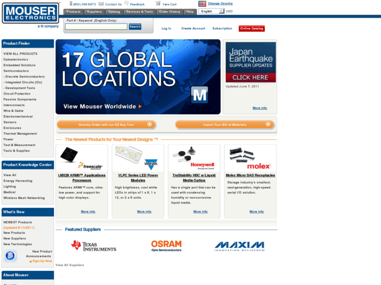Screen dimensions: 381x285
Task: Open the language dropdown showing English
Action: tap(211, 11)
